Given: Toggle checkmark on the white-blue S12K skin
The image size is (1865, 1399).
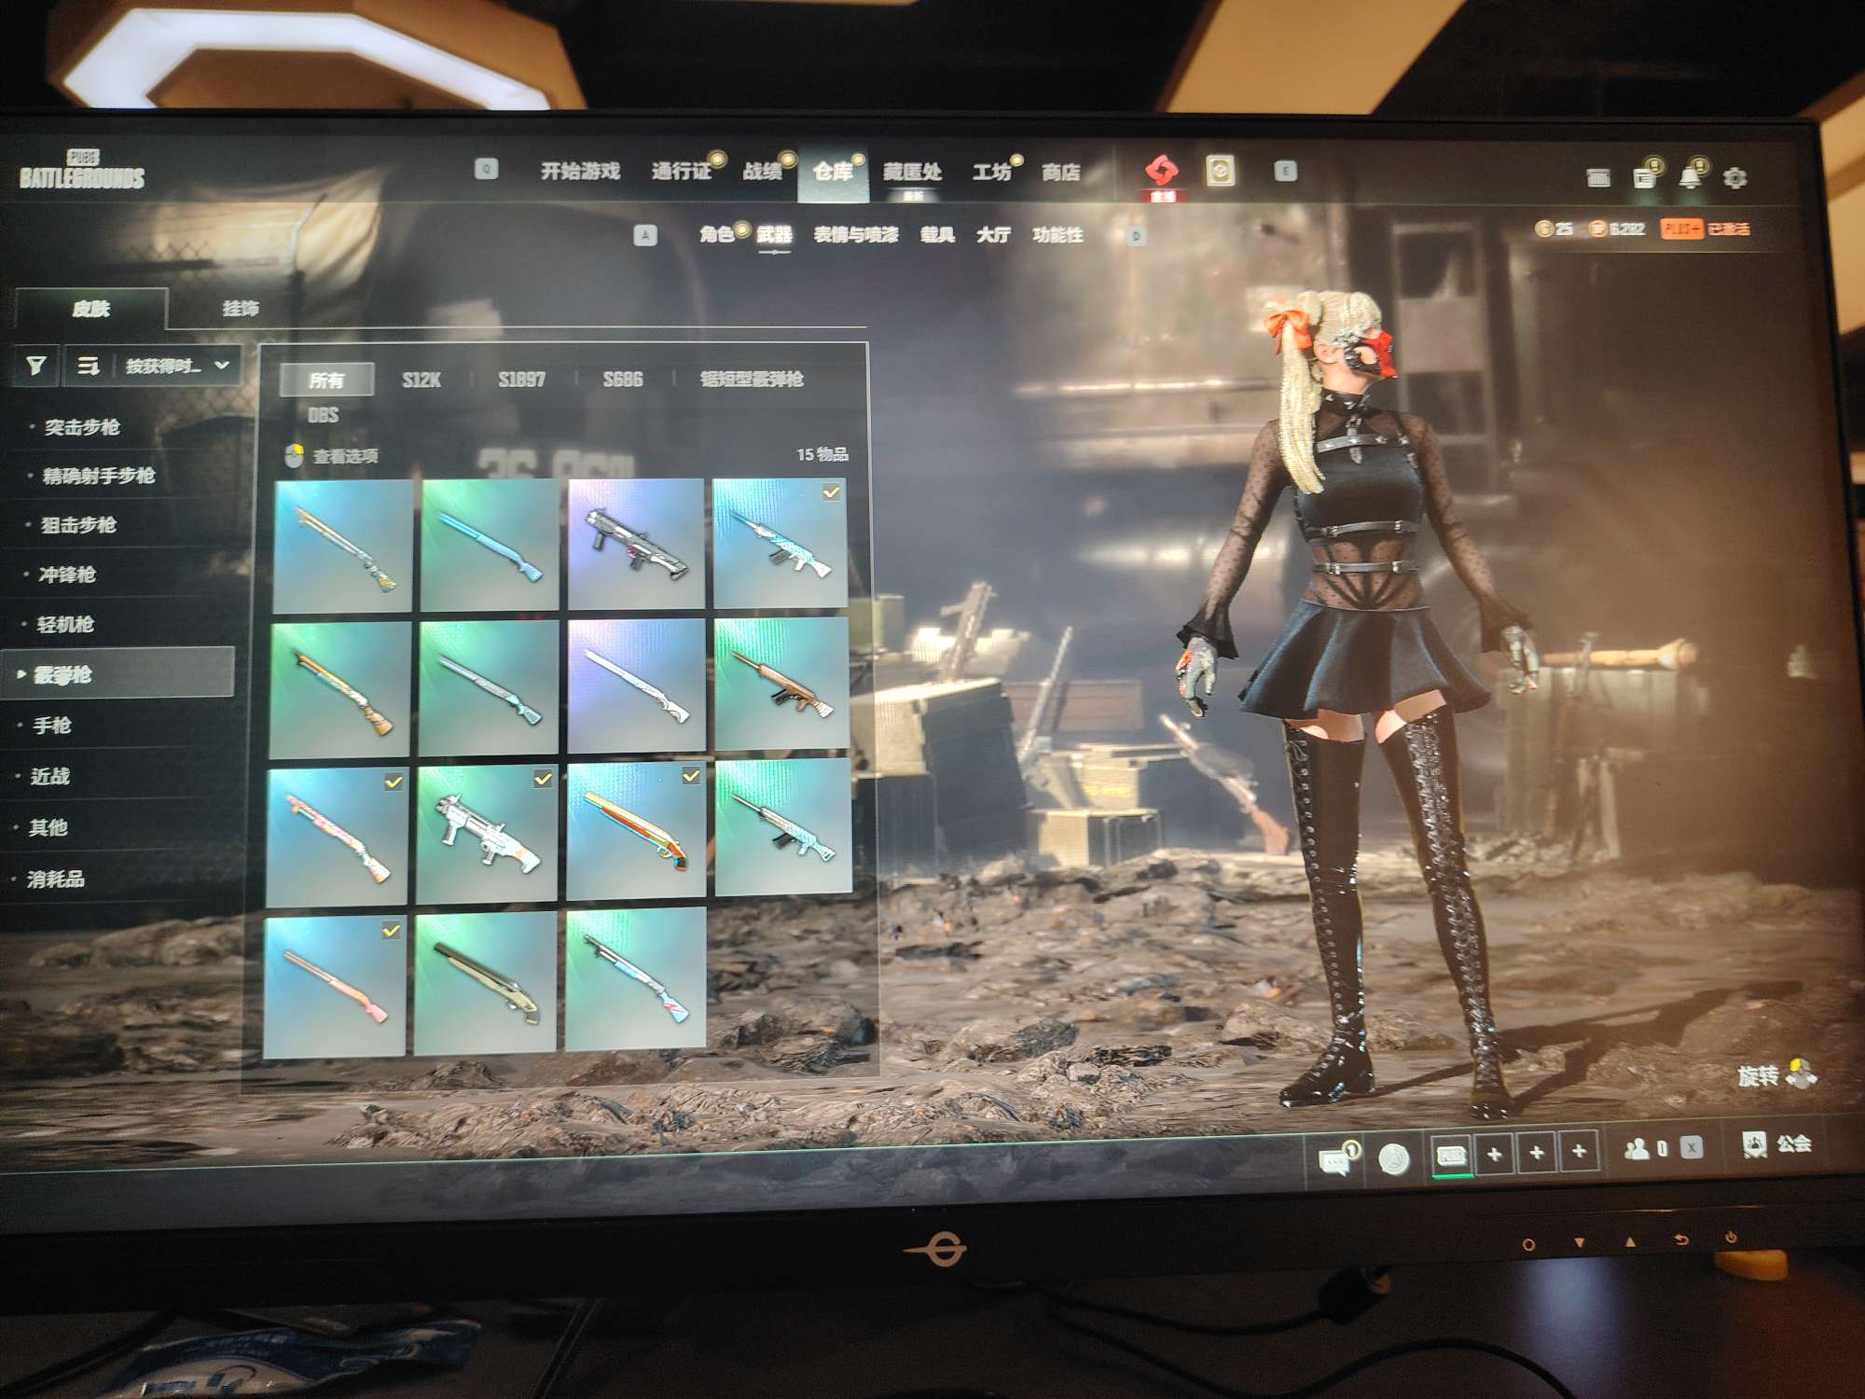Looking at the screenshot, I should tap(831, 492).
